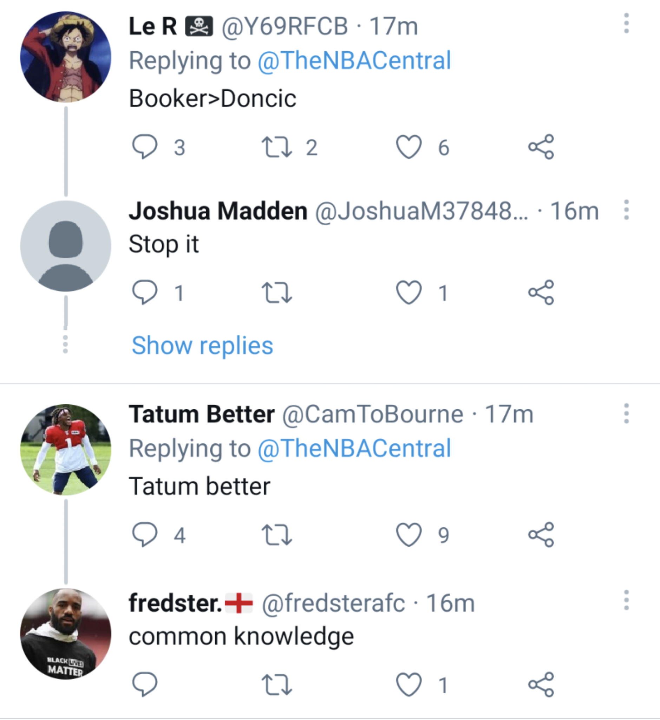Reply to the "Tatum better" tweet
The width and height of the screenshot is (660, 720).
click(145, 535)
